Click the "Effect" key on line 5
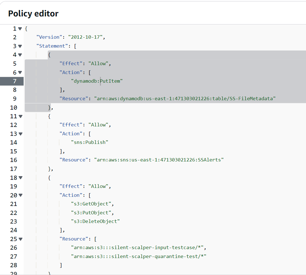The width and height of the screenshot is (306, 275). click(71, 63)
